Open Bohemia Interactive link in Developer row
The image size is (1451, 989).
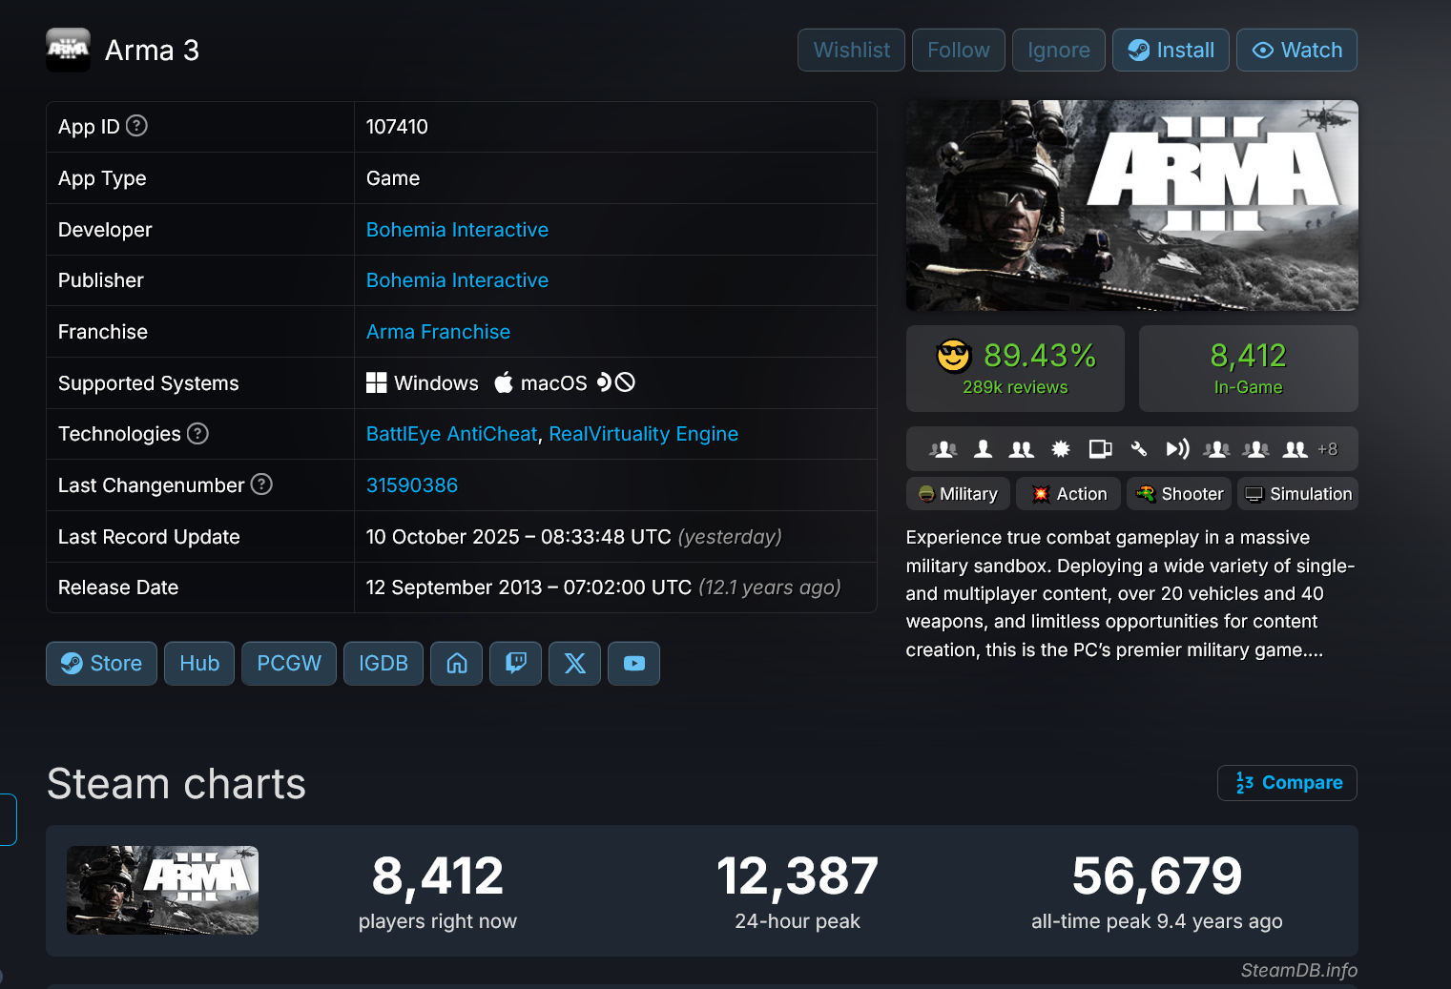[457, 230]
